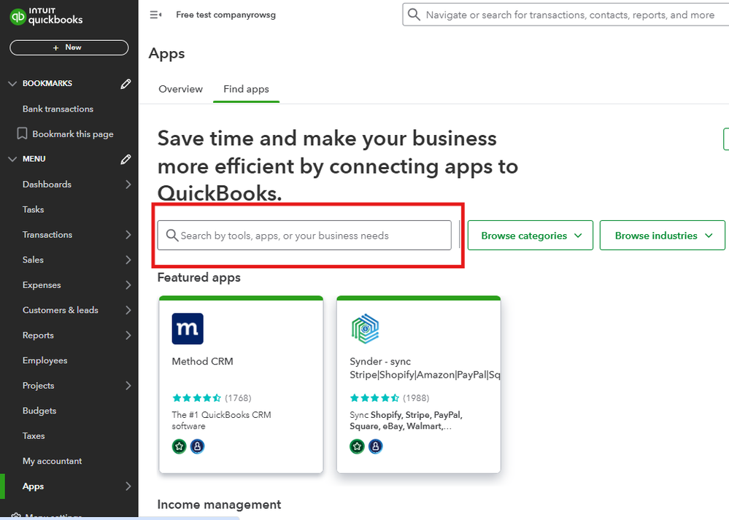
Task: Open My accountant in the sidebar
Action: 52,461
